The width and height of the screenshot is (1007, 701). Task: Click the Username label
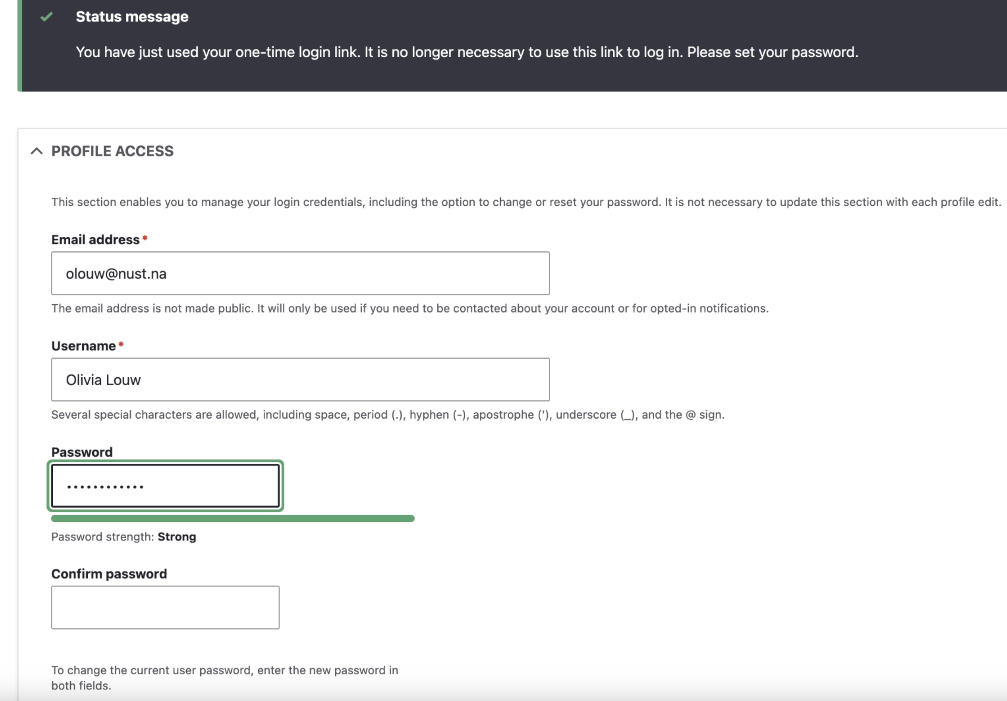tap(83, 346)
